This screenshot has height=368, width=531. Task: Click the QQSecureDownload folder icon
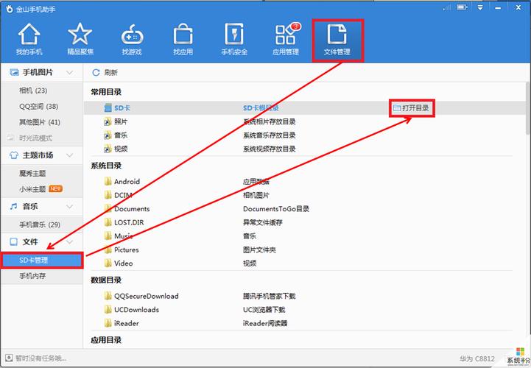point(108,296)
